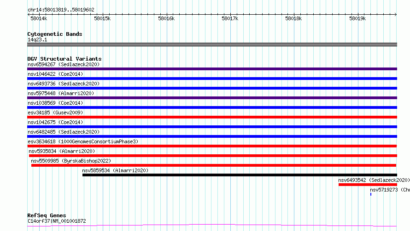Click the magenta C14orf37 gene line
Screen dimensions: 410x231
pyautogui.click(x=212, y=225)
